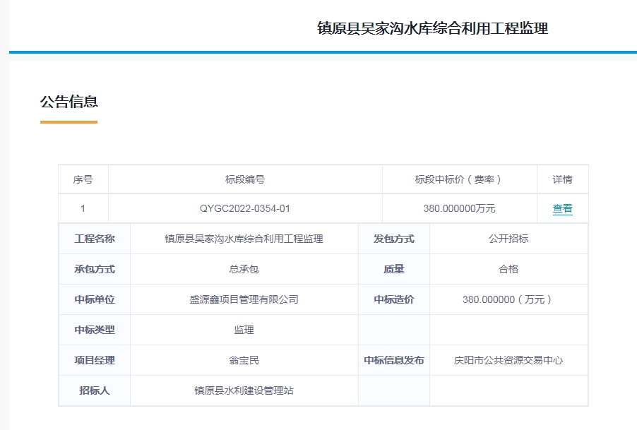The image size is (637, 430).
Task: Click the 序号 column header
Action: (83, 179)
